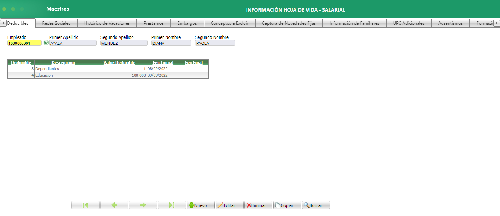Click the date 08/02/2022

point(158,69)
